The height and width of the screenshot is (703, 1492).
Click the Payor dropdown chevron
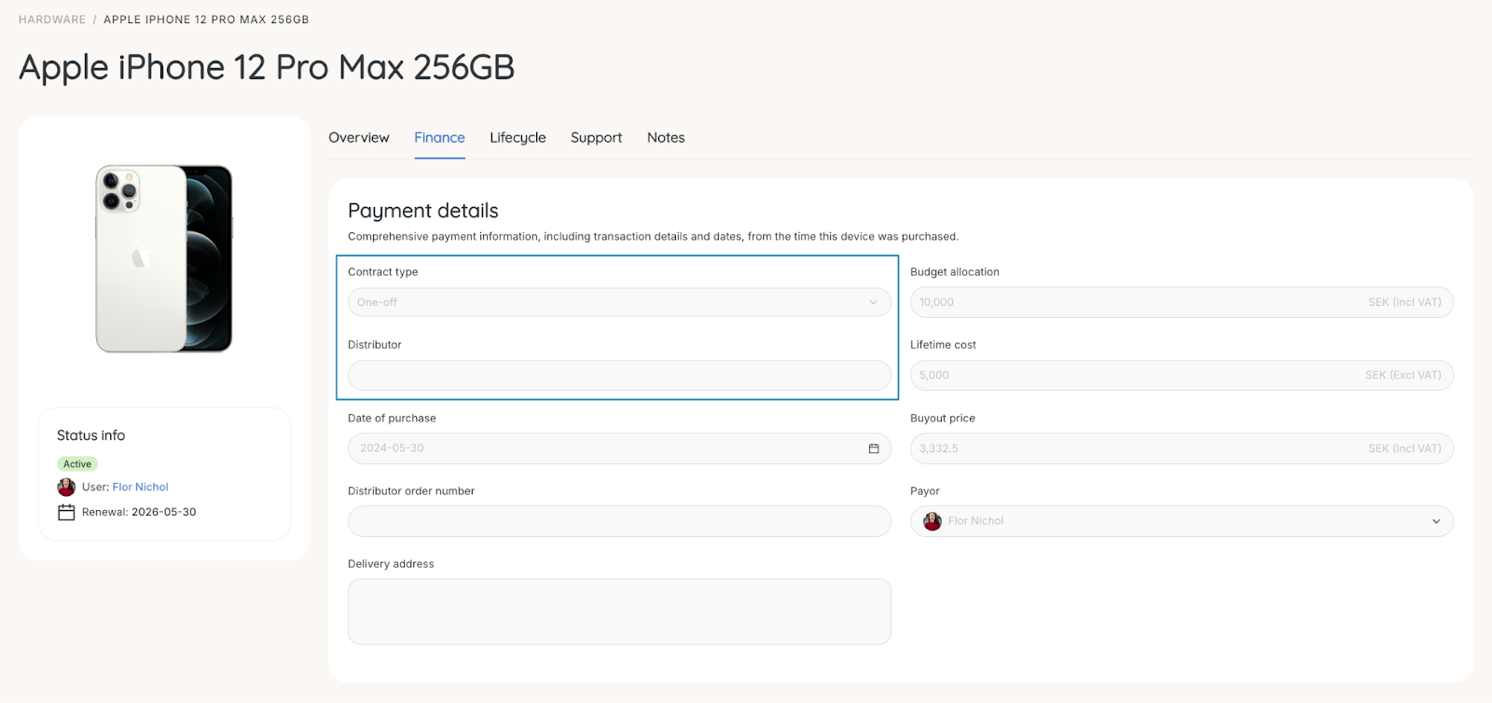pos(1436,521)
